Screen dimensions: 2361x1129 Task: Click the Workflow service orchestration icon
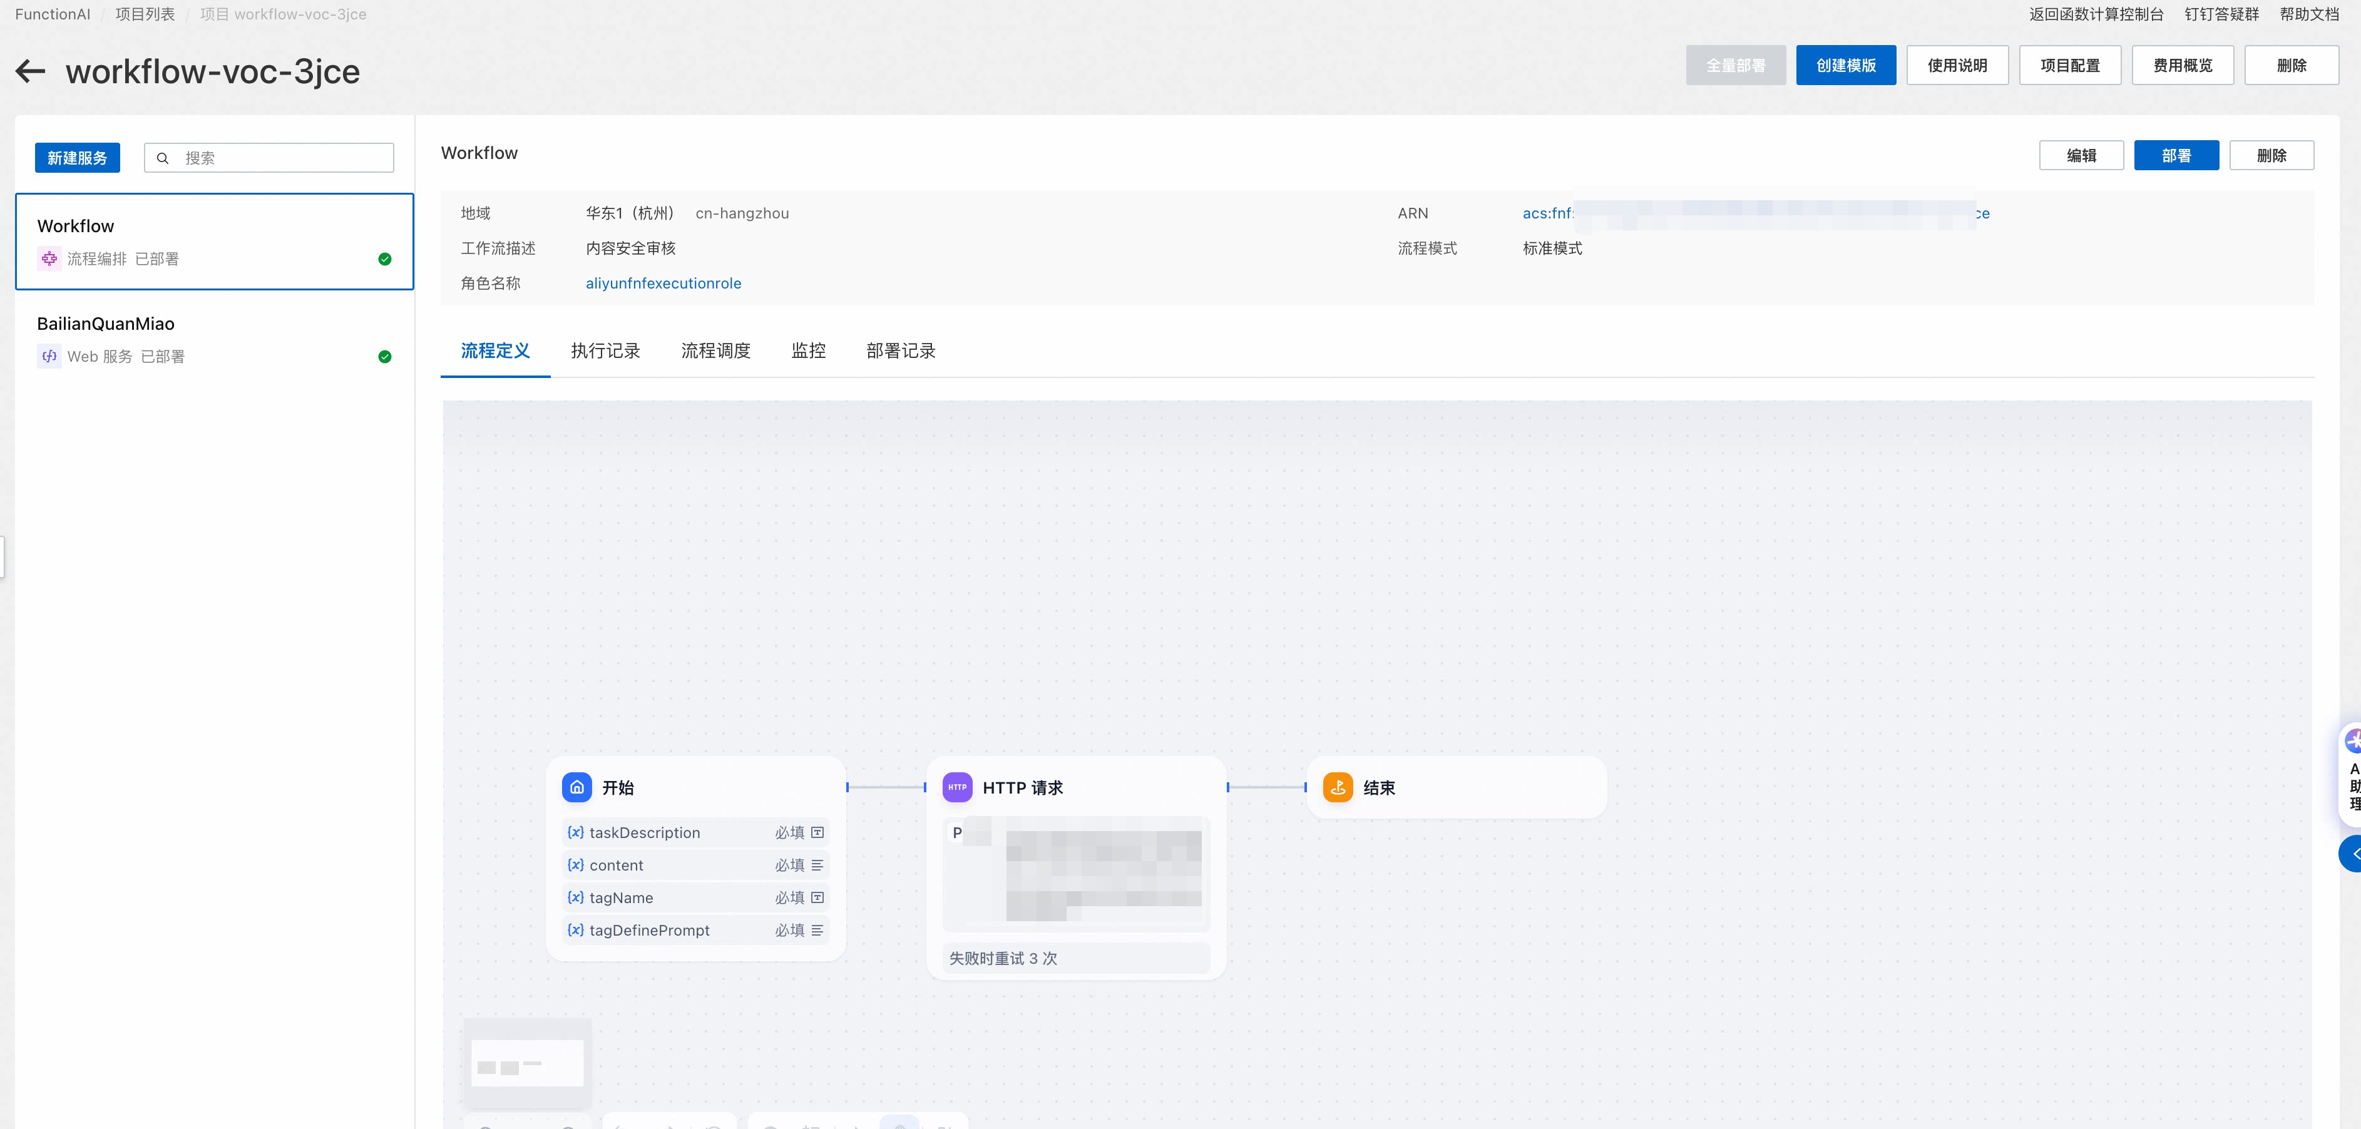49,259
